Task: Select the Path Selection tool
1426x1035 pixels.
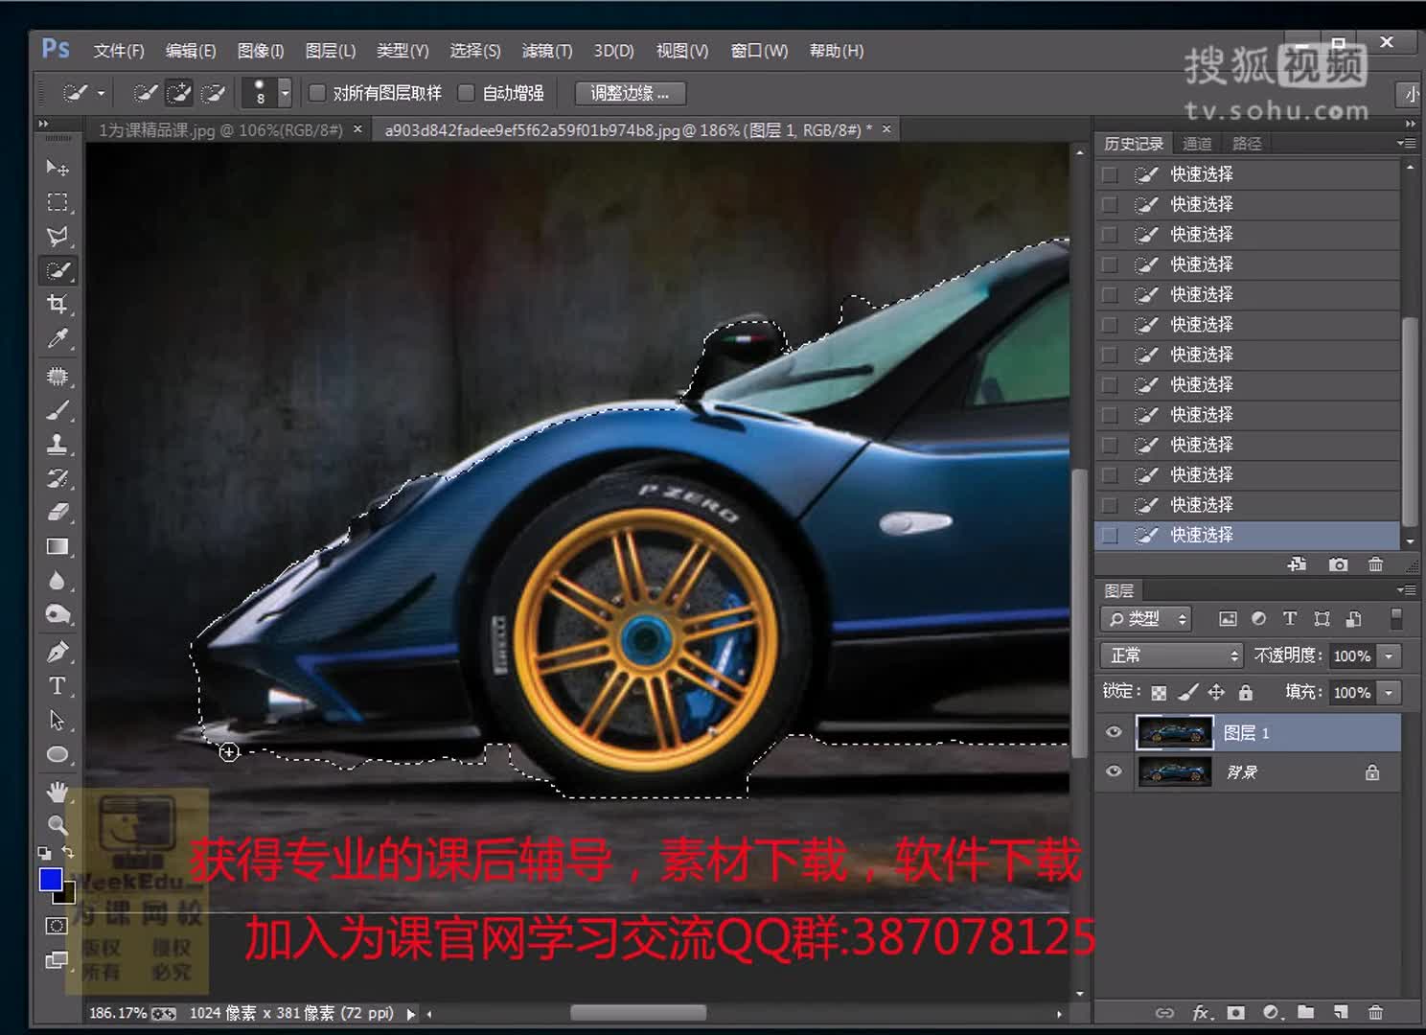Action: pos(57,721)
